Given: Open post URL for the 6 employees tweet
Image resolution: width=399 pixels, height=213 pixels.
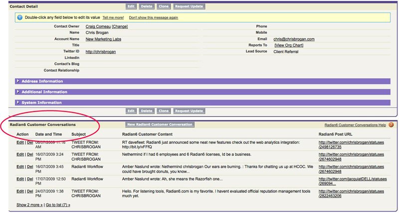Looking at the screenshot, I should tap(351, 157).
